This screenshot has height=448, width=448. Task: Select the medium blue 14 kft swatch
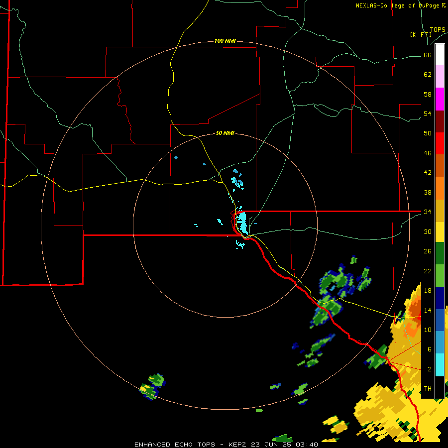(x=440, y=320)
